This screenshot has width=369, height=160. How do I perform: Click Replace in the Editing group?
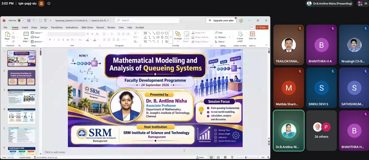click(x=221, y=37)
